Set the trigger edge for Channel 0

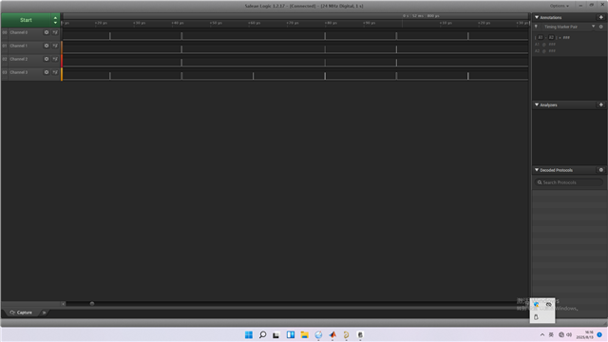55,32
